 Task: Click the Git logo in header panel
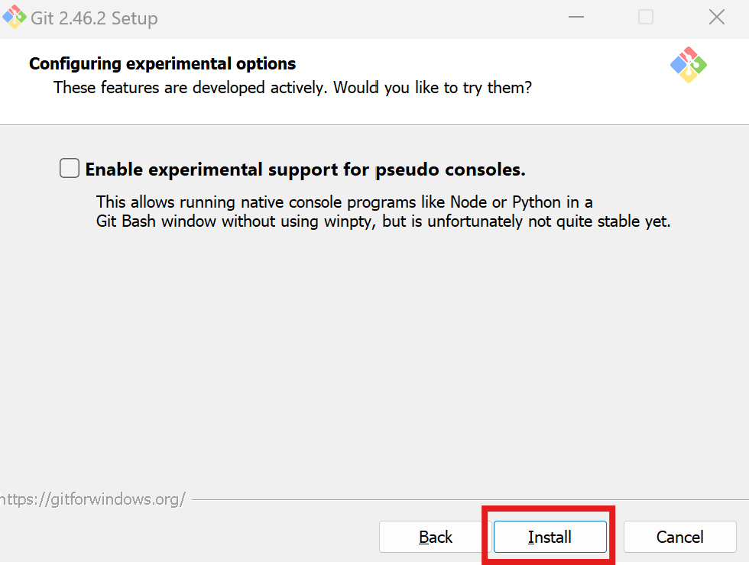tap(689, 65)
